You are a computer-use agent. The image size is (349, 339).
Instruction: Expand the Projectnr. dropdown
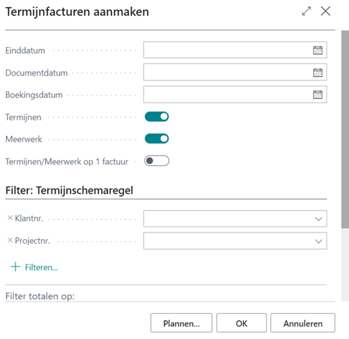[318, 240]
